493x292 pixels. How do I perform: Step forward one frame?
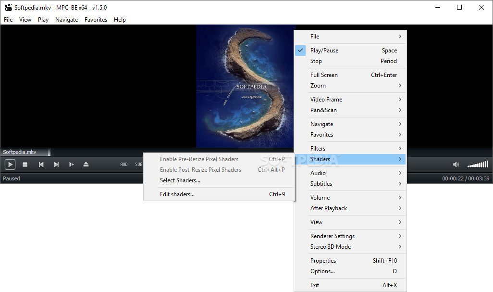[72, 164]
